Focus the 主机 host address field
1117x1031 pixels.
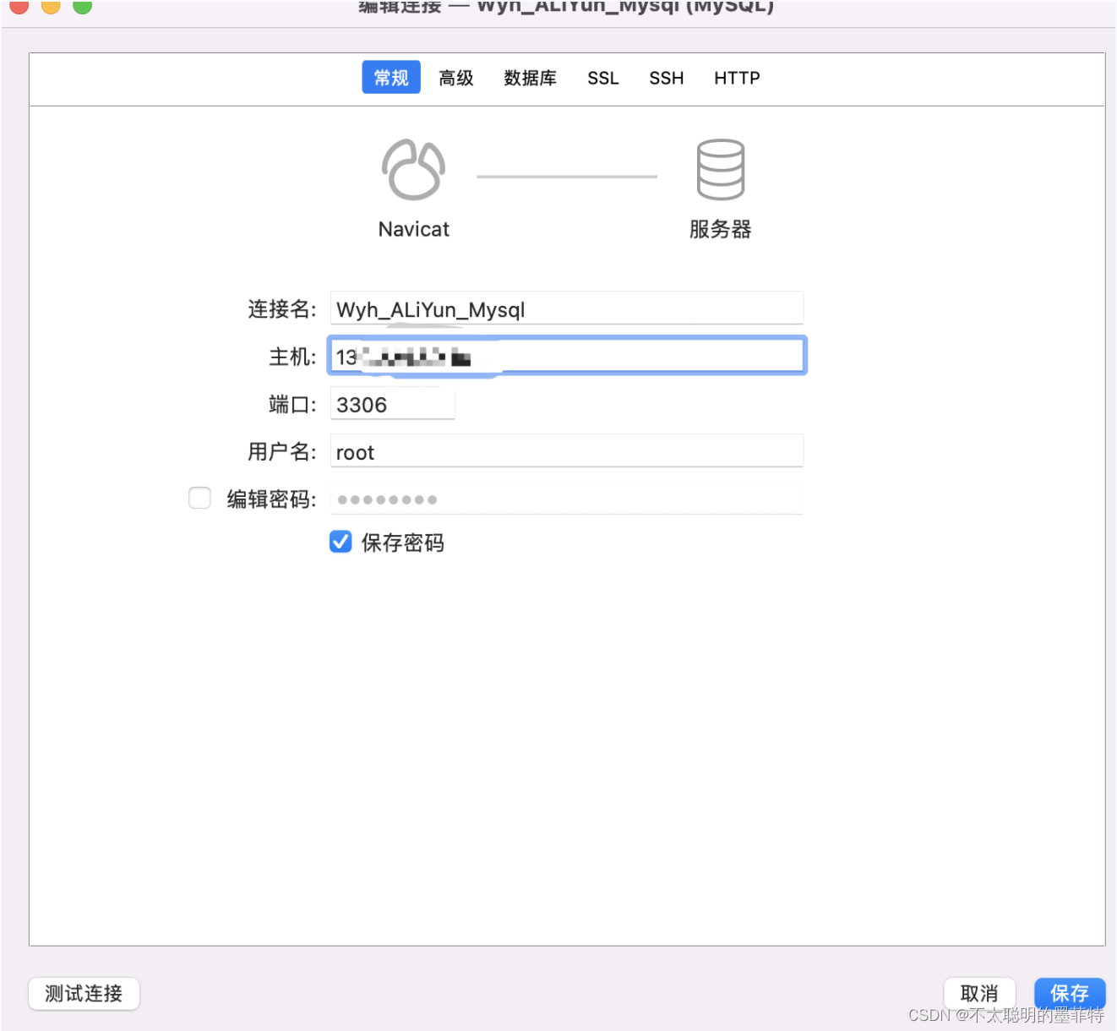tap(566, 356)
